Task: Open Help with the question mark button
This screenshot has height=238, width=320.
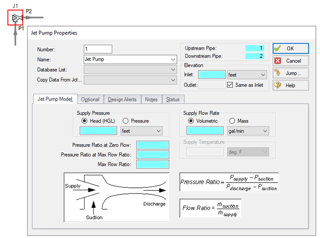Action: coord(290,85)
